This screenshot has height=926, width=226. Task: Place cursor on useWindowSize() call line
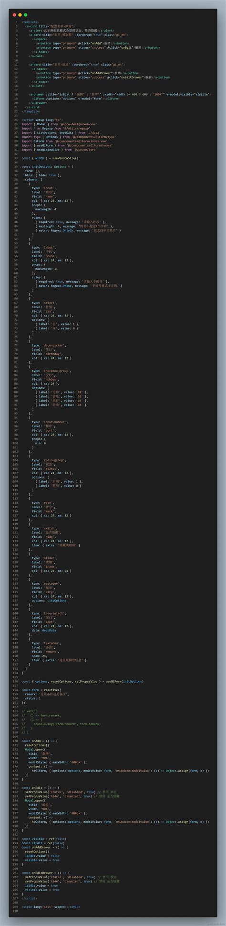tap(51, 158)
